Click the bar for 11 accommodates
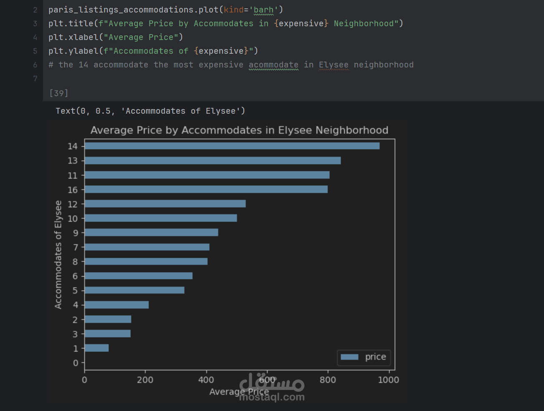 (207, 175)
